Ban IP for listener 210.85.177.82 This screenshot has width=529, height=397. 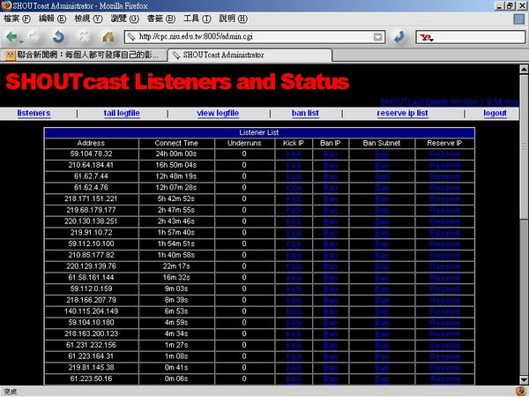coord(331,256)
